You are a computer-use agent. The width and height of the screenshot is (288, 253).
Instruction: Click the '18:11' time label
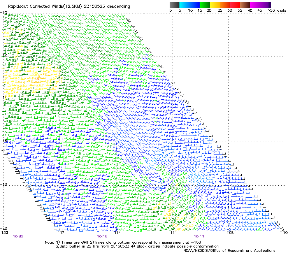tap(199, 236)
